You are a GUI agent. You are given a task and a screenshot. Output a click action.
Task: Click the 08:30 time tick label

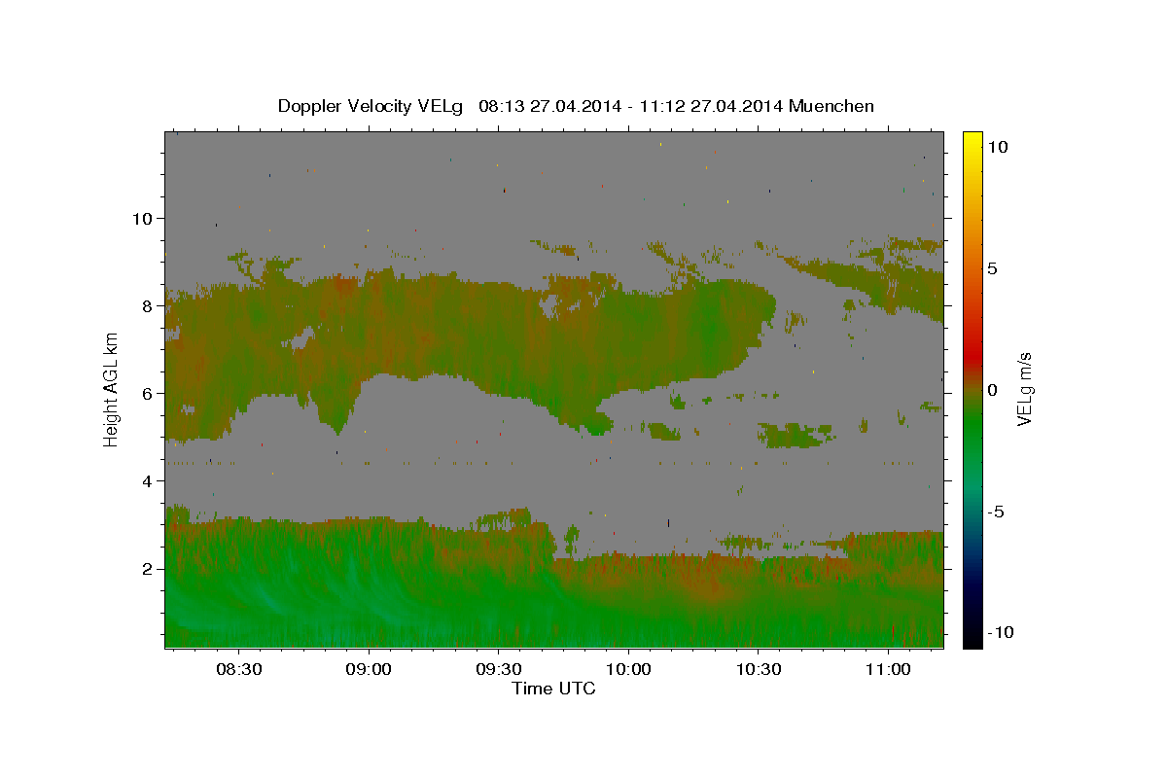239,669
